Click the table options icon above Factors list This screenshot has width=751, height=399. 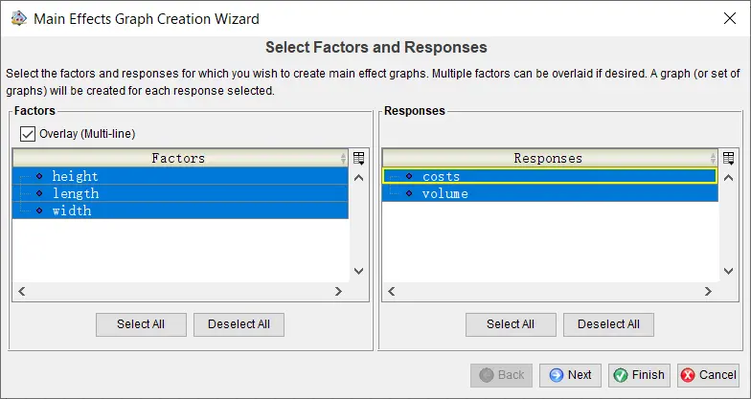[x=359, y=158]
